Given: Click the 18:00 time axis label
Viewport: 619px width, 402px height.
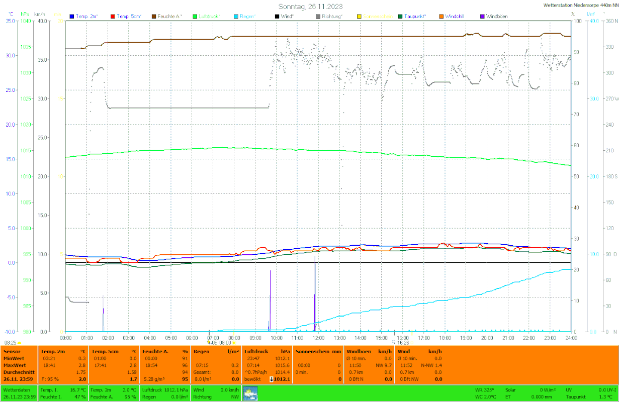Looking at the screenshot, I should (x=445, y=338).
